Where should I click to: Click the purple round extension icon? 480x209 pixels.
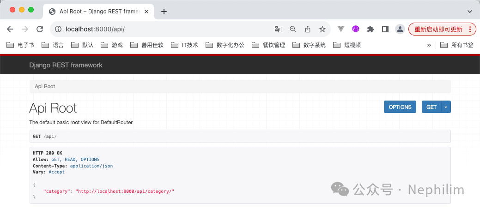pos(355,29)
